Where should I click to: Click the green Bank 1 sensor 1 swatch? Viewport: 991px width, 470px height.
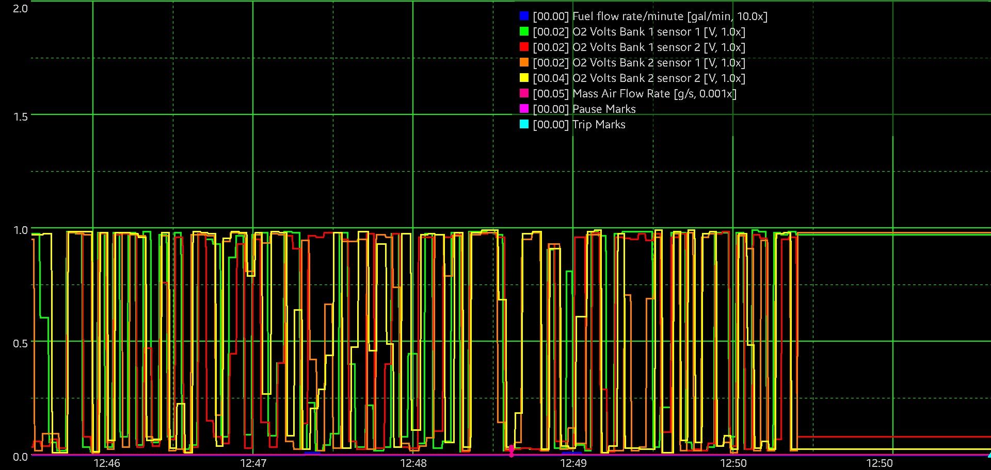524,31
